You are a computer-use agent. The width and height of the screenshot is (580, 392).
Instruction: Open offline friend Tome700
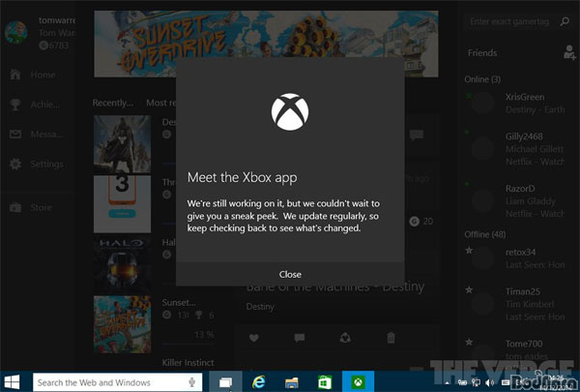click(516, 349)
